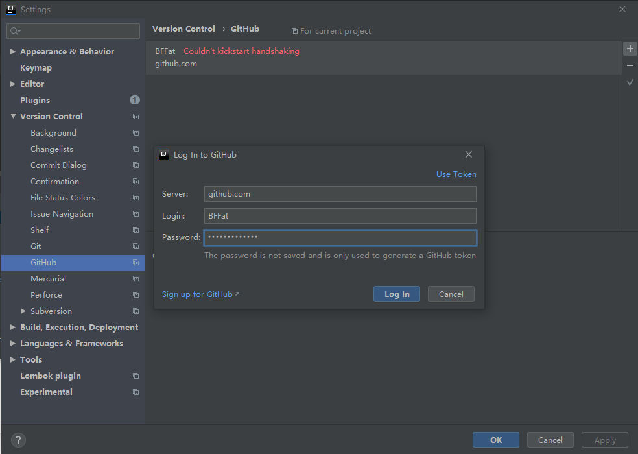Select File Status Colors page
Viewport: 638px width, 454px height.
[x=63, y=197]
